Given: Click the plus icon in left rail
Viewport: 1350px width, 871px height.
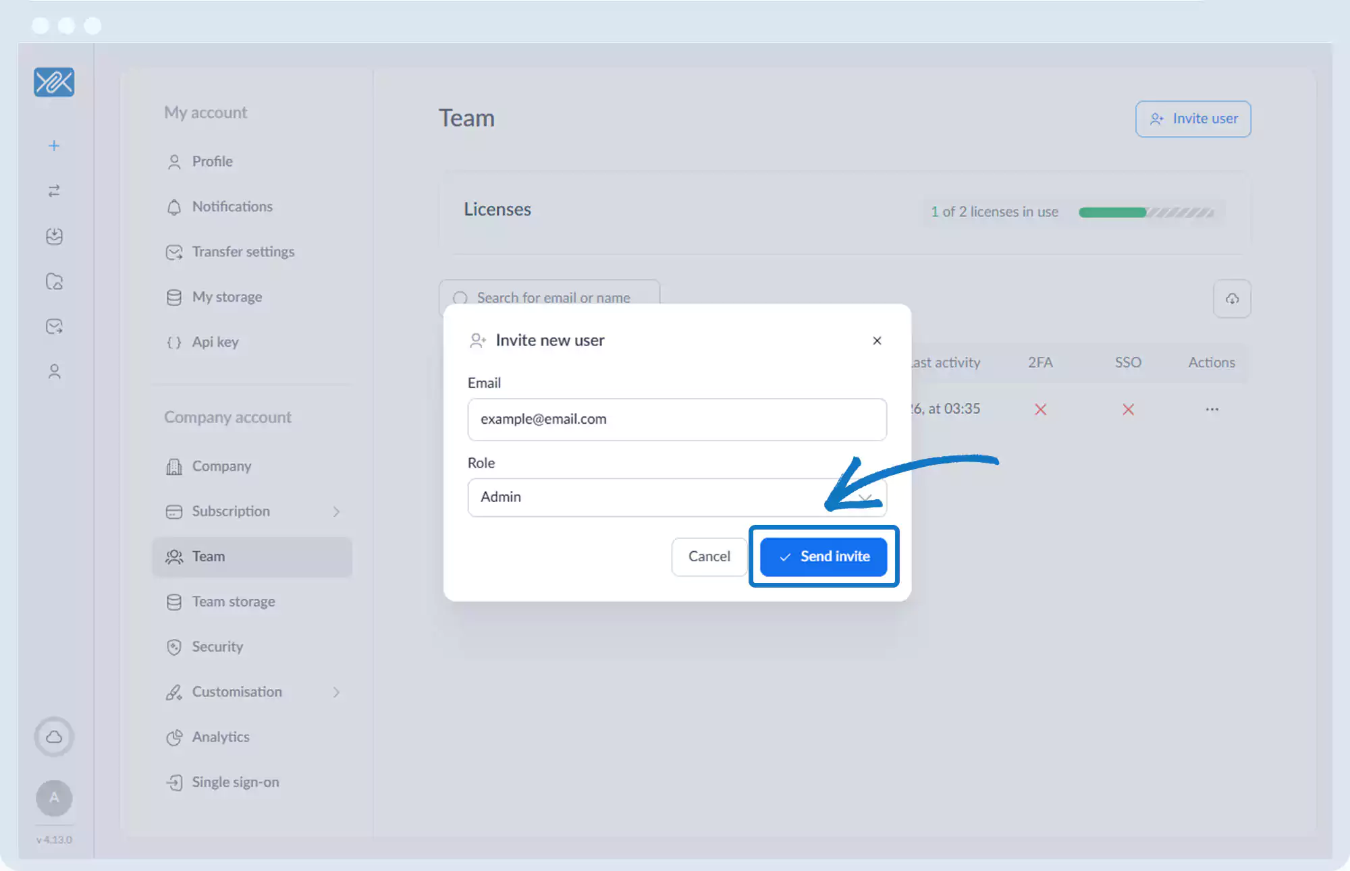Looking at the screenshot, I should click(x=54, y=146).
